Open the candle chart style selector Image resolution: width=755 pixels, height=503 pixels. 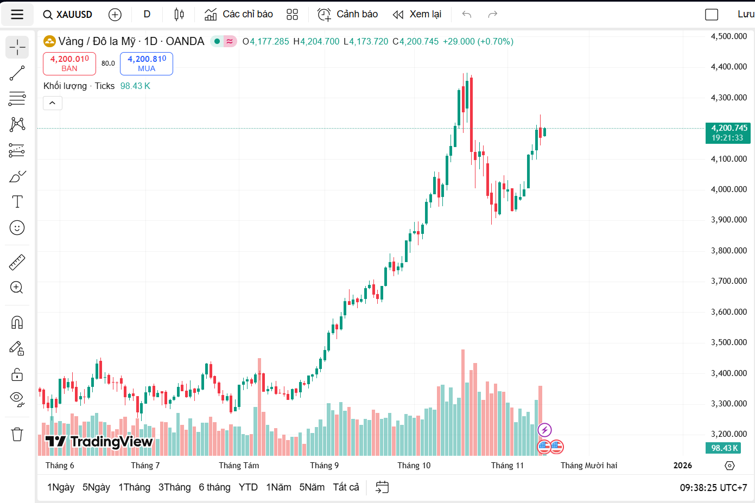pyautogui.click(x=179, y=14)
